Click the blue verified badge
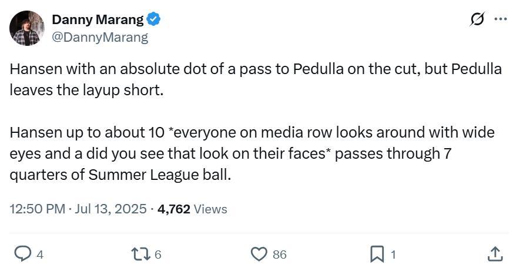The image size is (523, 271). (x=154, y=19)
